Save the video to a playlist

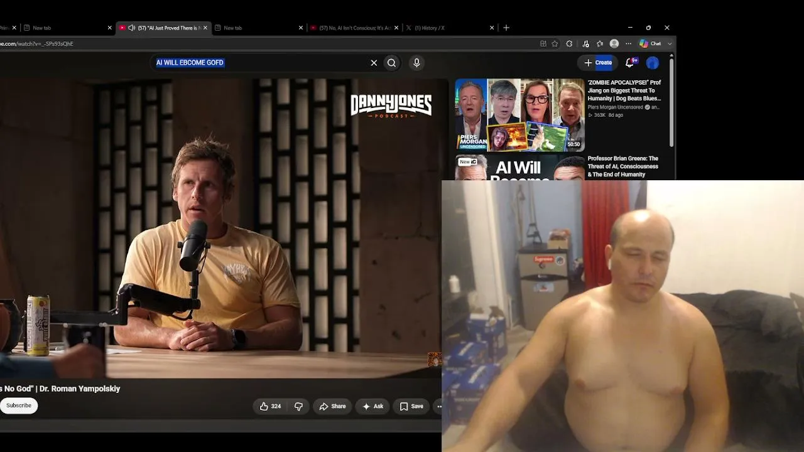pos(411,406)
